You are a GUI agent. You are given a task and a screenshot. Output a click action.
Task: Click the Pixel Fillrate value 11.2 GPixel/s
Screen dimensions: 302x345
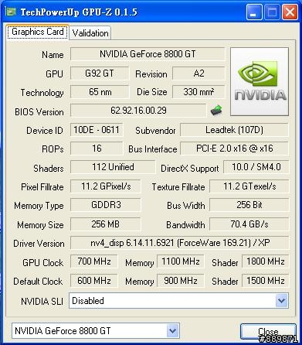tap(106, 186)
